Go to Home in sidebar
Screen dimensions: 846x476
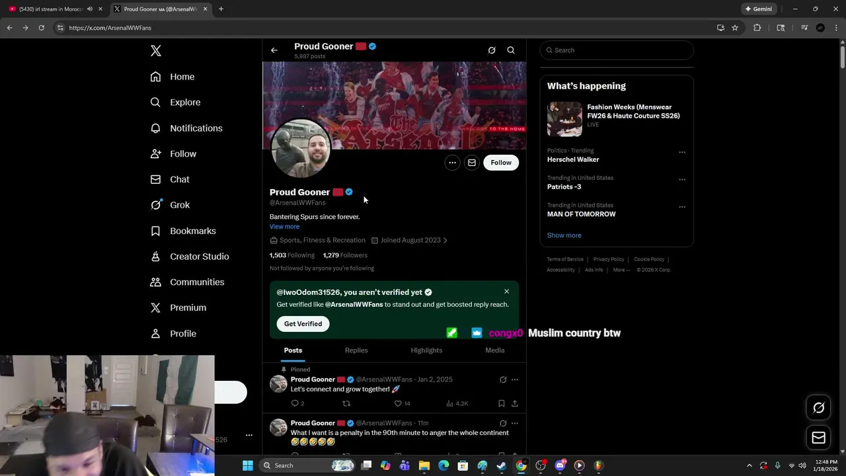point(173,77)
